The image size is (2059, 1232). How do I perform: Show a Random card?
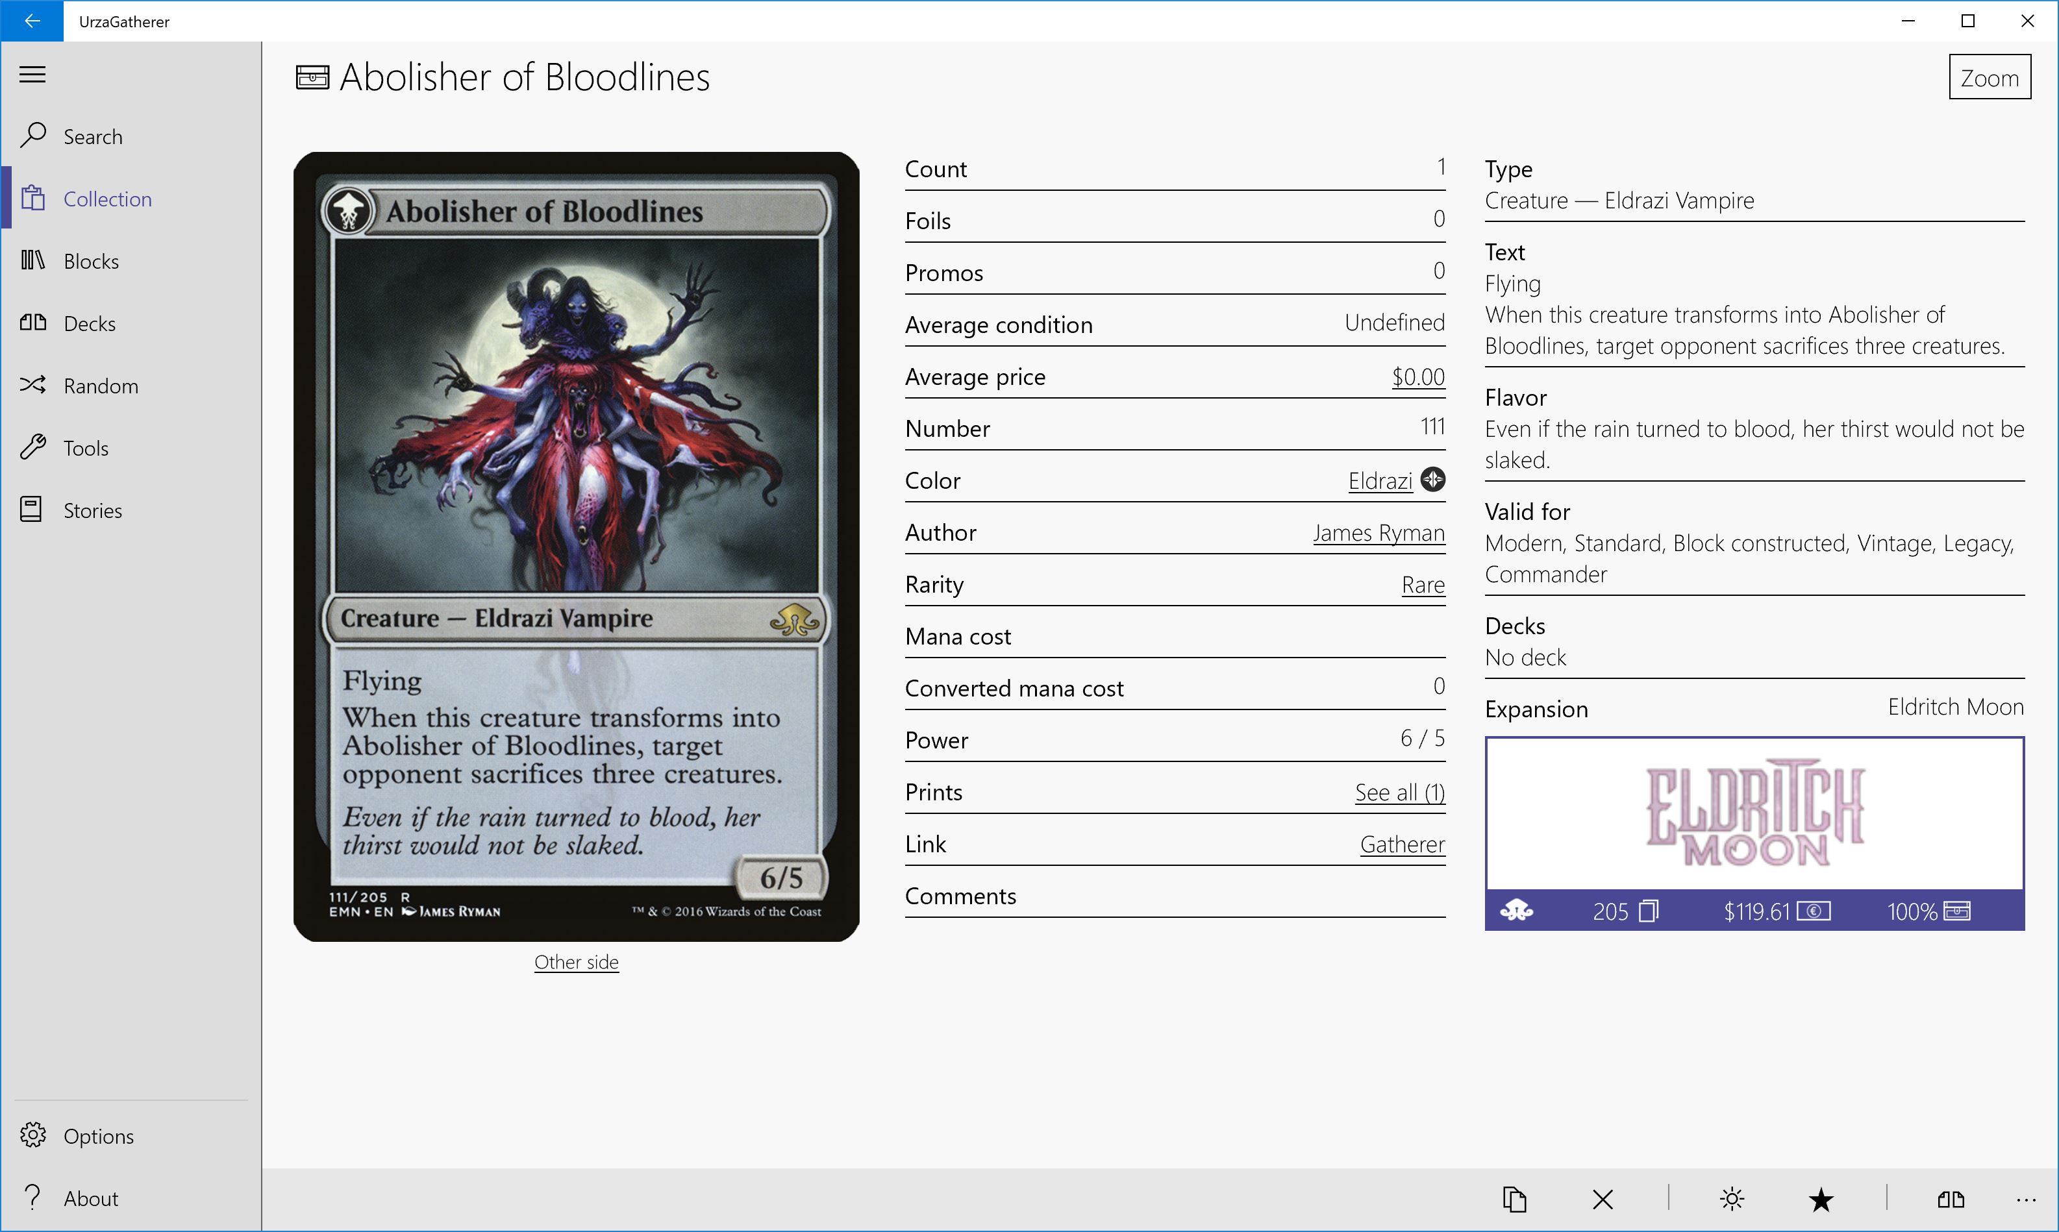[131, 385]
